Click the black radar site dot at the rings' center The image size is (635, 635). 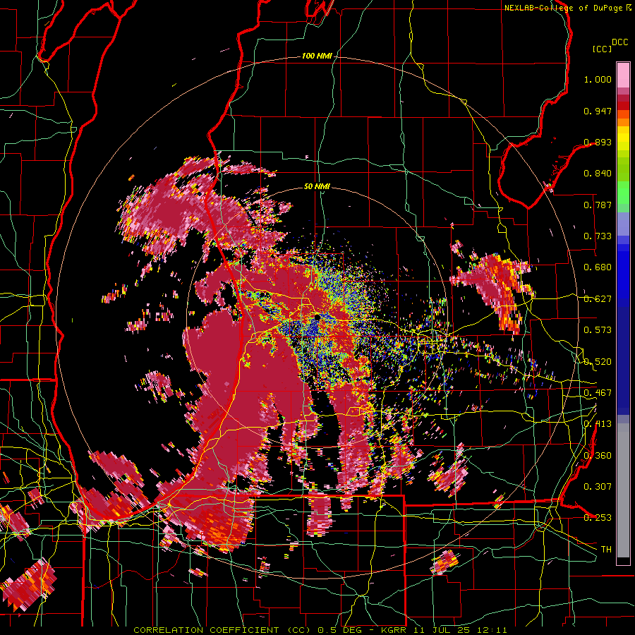point(317,318)
